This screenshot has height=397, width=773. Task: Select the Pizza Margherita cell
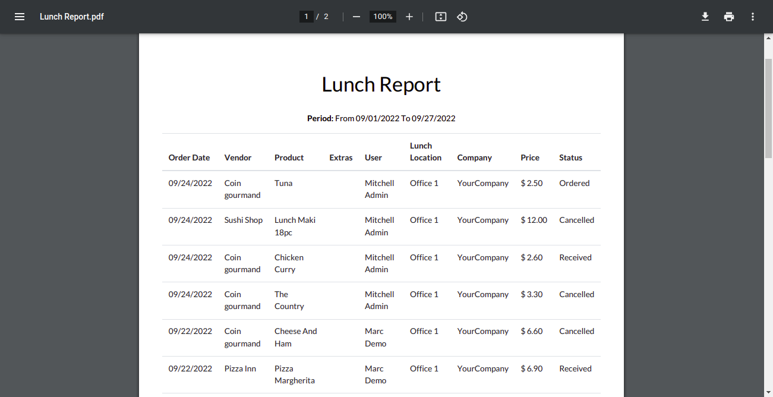tap(294, 374)
